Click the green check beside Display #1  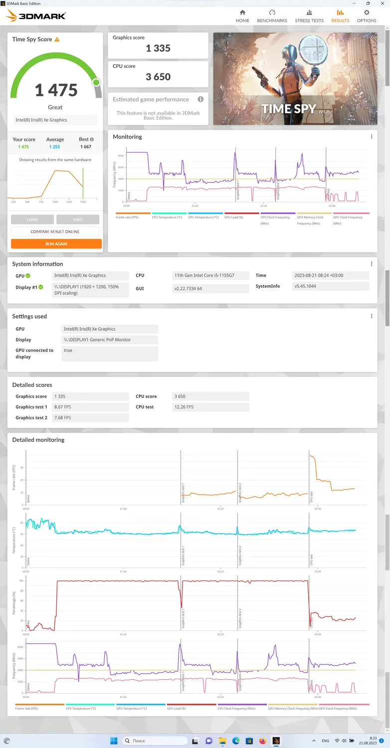[x=41, y=287]
